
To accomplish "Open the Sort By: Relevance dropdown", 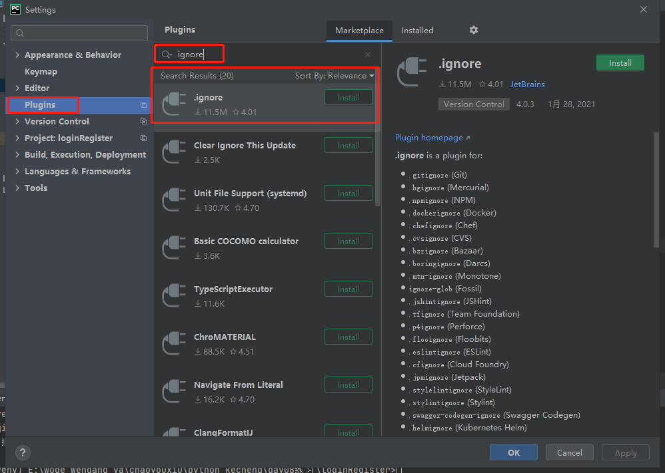I will [334, 76].
